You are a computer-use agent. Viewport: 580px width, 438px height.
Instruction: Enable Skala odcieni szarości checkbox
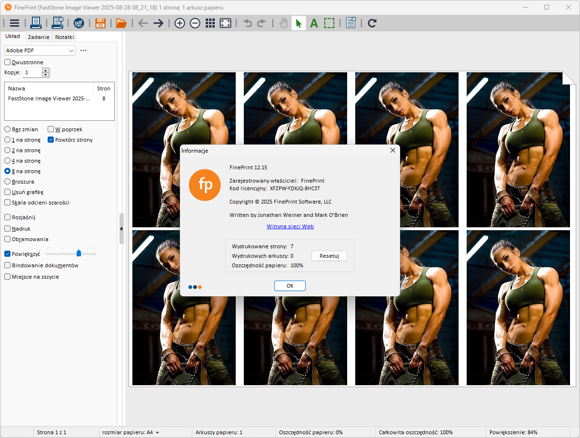tap(37, 203)
